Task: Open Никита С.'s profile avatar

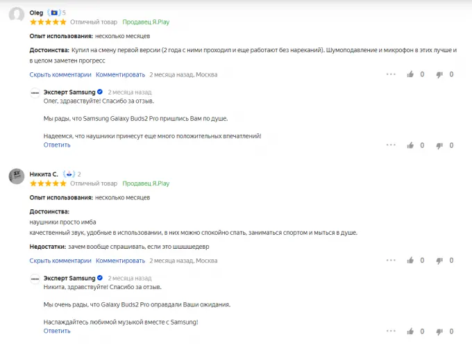Action: pos(17,177)
